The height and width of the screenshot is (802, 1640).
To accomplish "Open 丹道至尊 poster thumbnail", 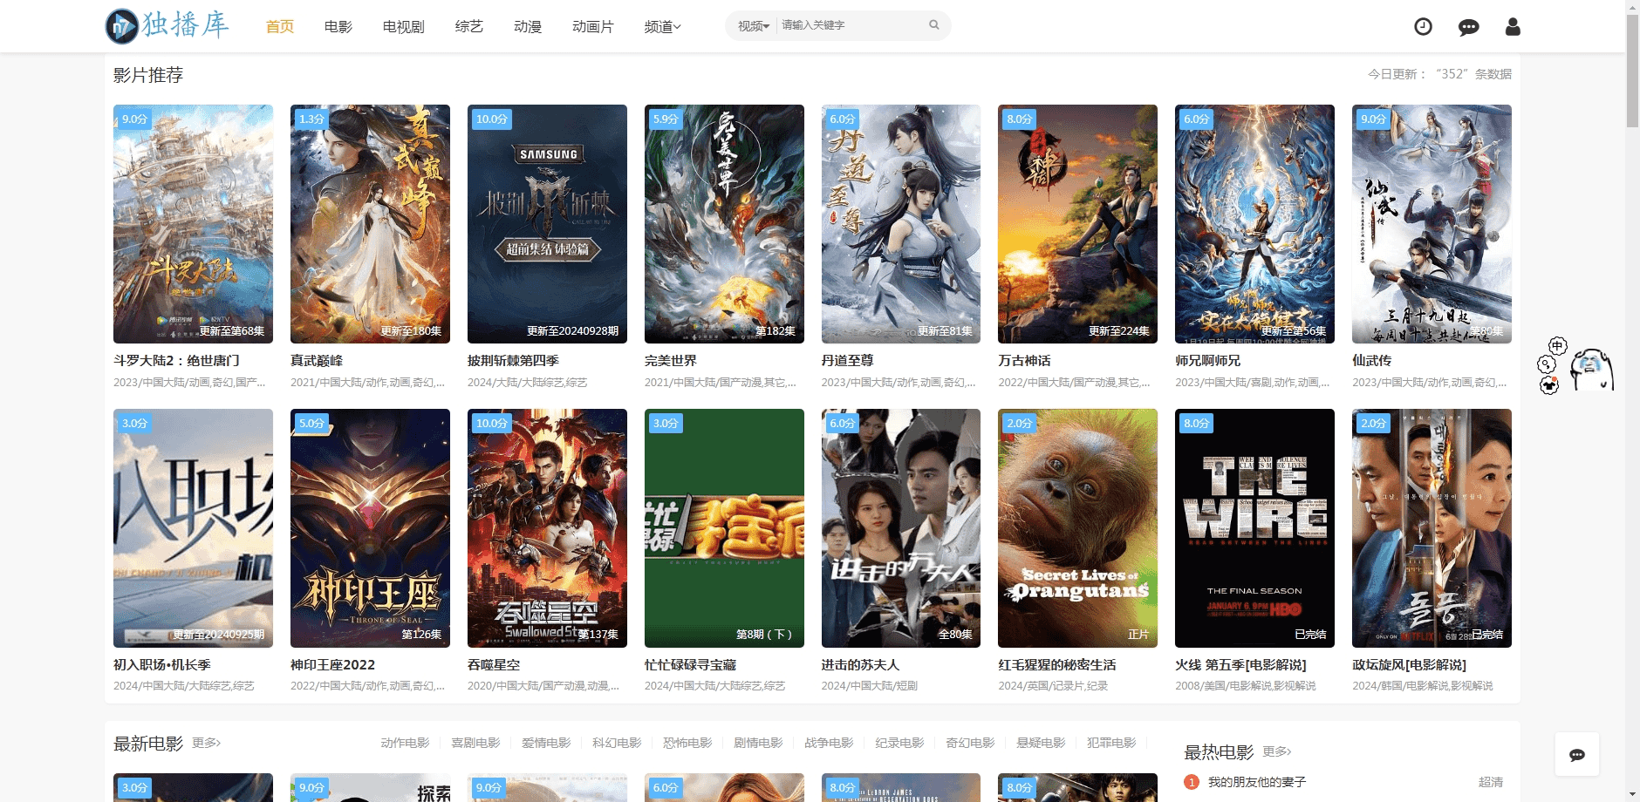I will pos(901,224).
